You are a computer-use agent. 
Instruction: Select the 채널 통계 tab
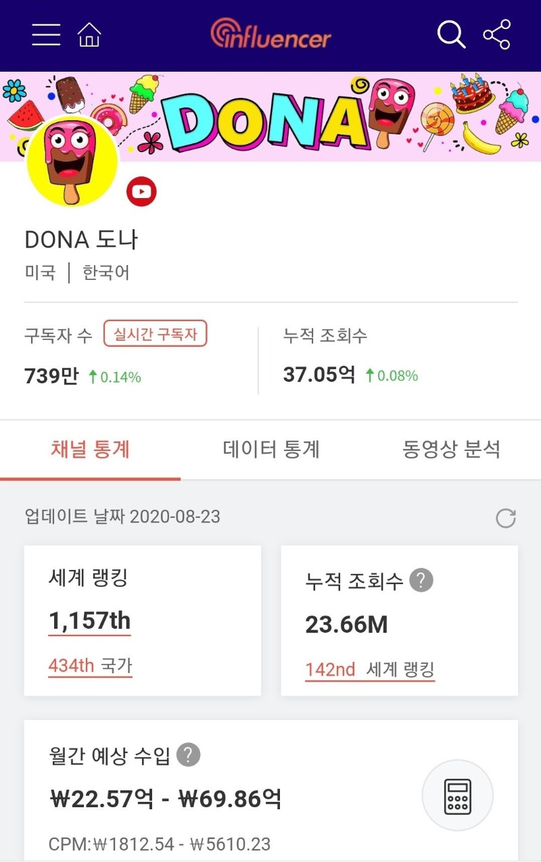tap(90, 450)
